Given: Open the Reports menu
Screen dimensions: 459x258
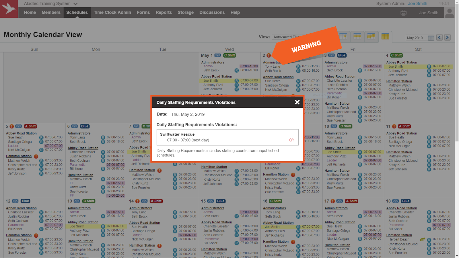Looking at the screenshot, I should point(164,13).
